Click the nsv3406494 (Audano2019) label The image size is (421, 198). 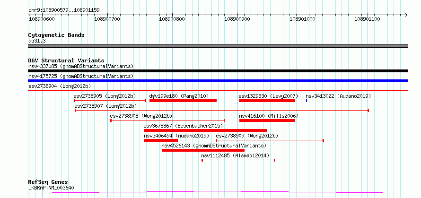click(176, 136)
